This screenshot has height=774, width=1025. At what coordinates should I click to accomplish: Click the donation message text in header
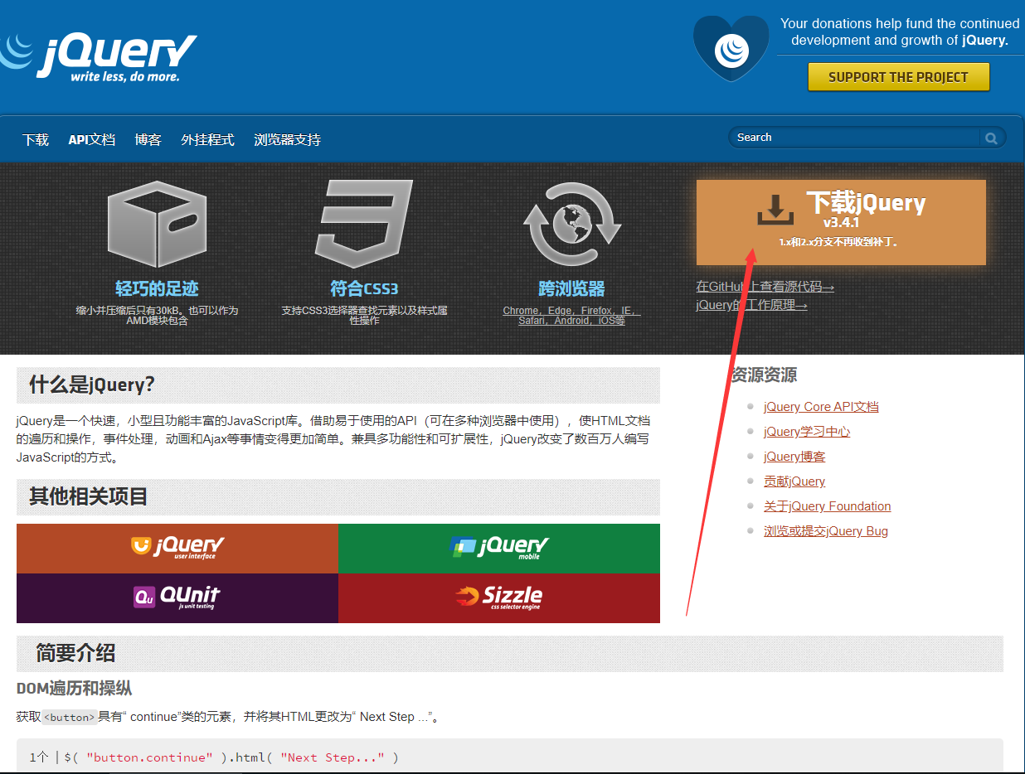coord(900,31)
